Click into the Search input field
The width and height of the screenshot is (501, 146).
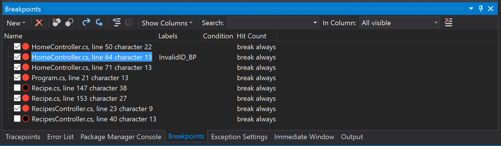270,23
